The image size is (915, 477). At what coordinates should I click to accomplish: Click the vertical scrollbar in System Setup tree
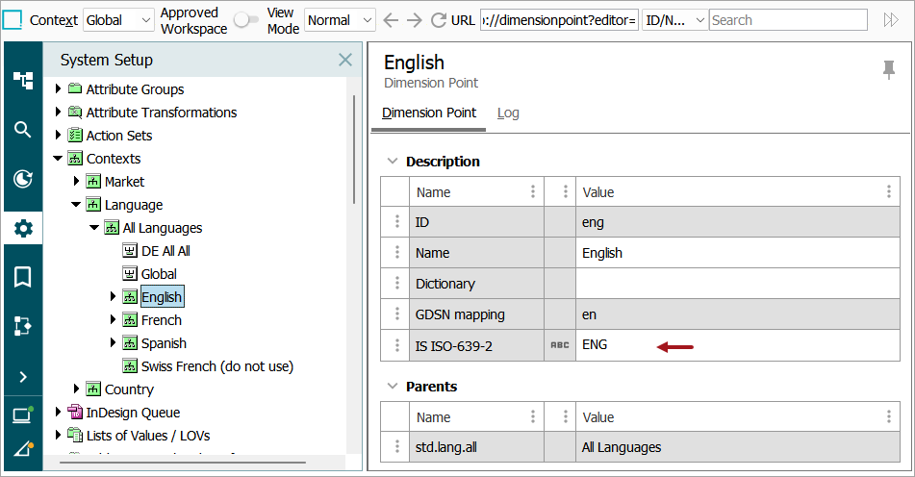(x=354, y=149)
